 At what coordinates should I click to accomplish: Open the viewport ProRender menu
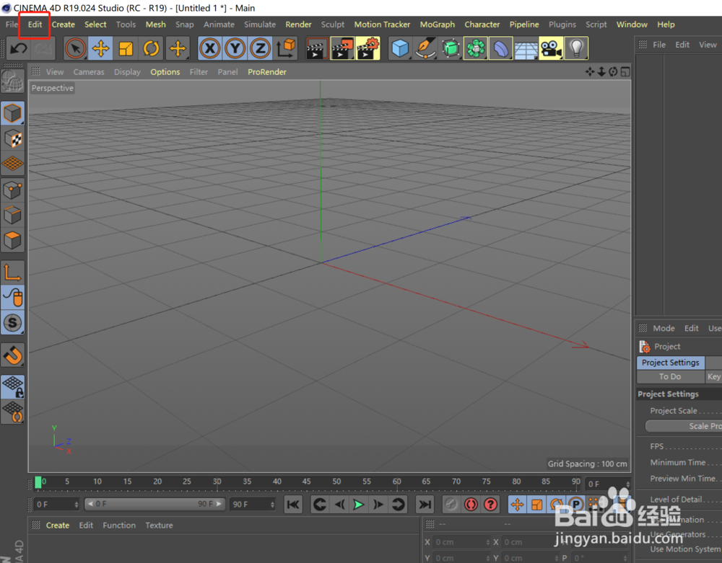tap(266, 71)
